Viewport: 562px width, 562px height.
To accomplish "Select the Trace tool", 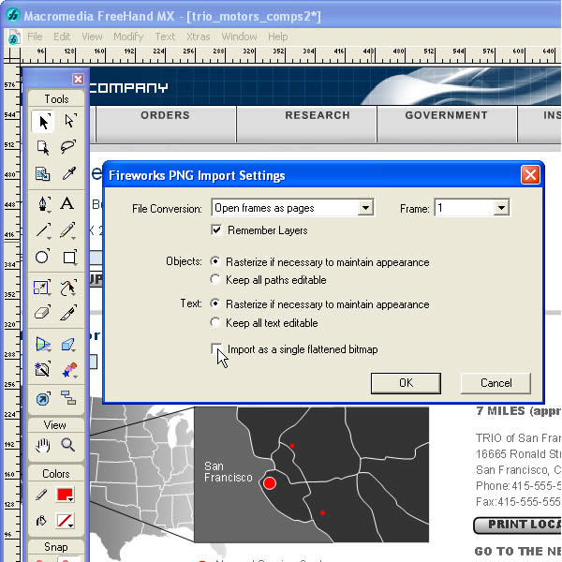I will (43, 369).
